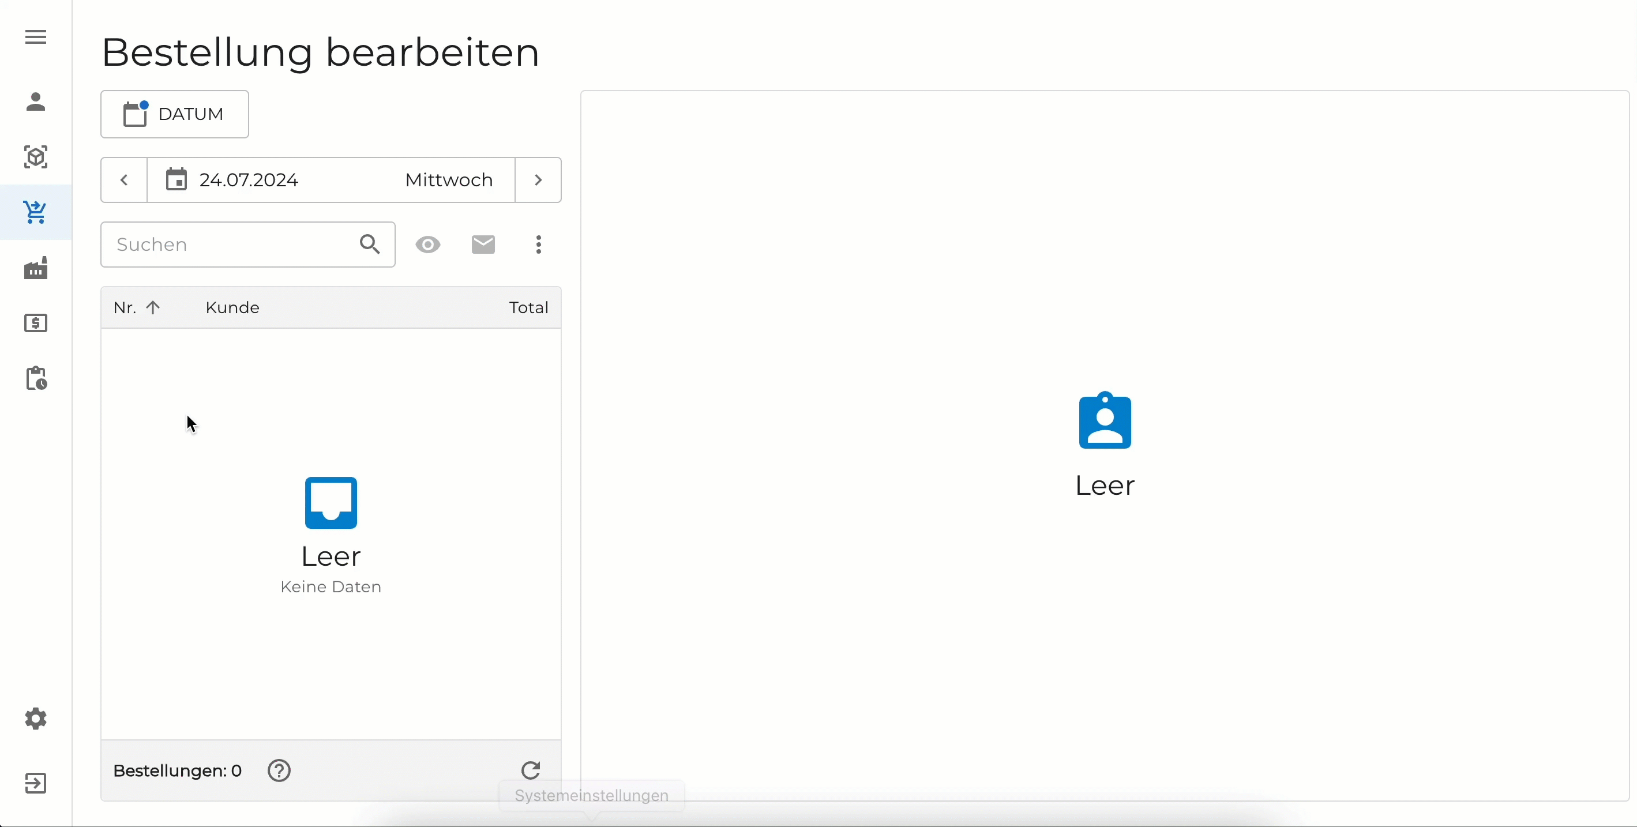Click the Systemeinstellungen menu item
Image resolution: width=1637 pixels, height=827 pixels.
591,795
